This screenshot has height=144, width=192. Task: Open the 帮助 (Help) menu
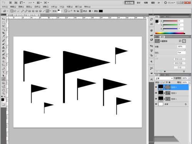point(87,7)
